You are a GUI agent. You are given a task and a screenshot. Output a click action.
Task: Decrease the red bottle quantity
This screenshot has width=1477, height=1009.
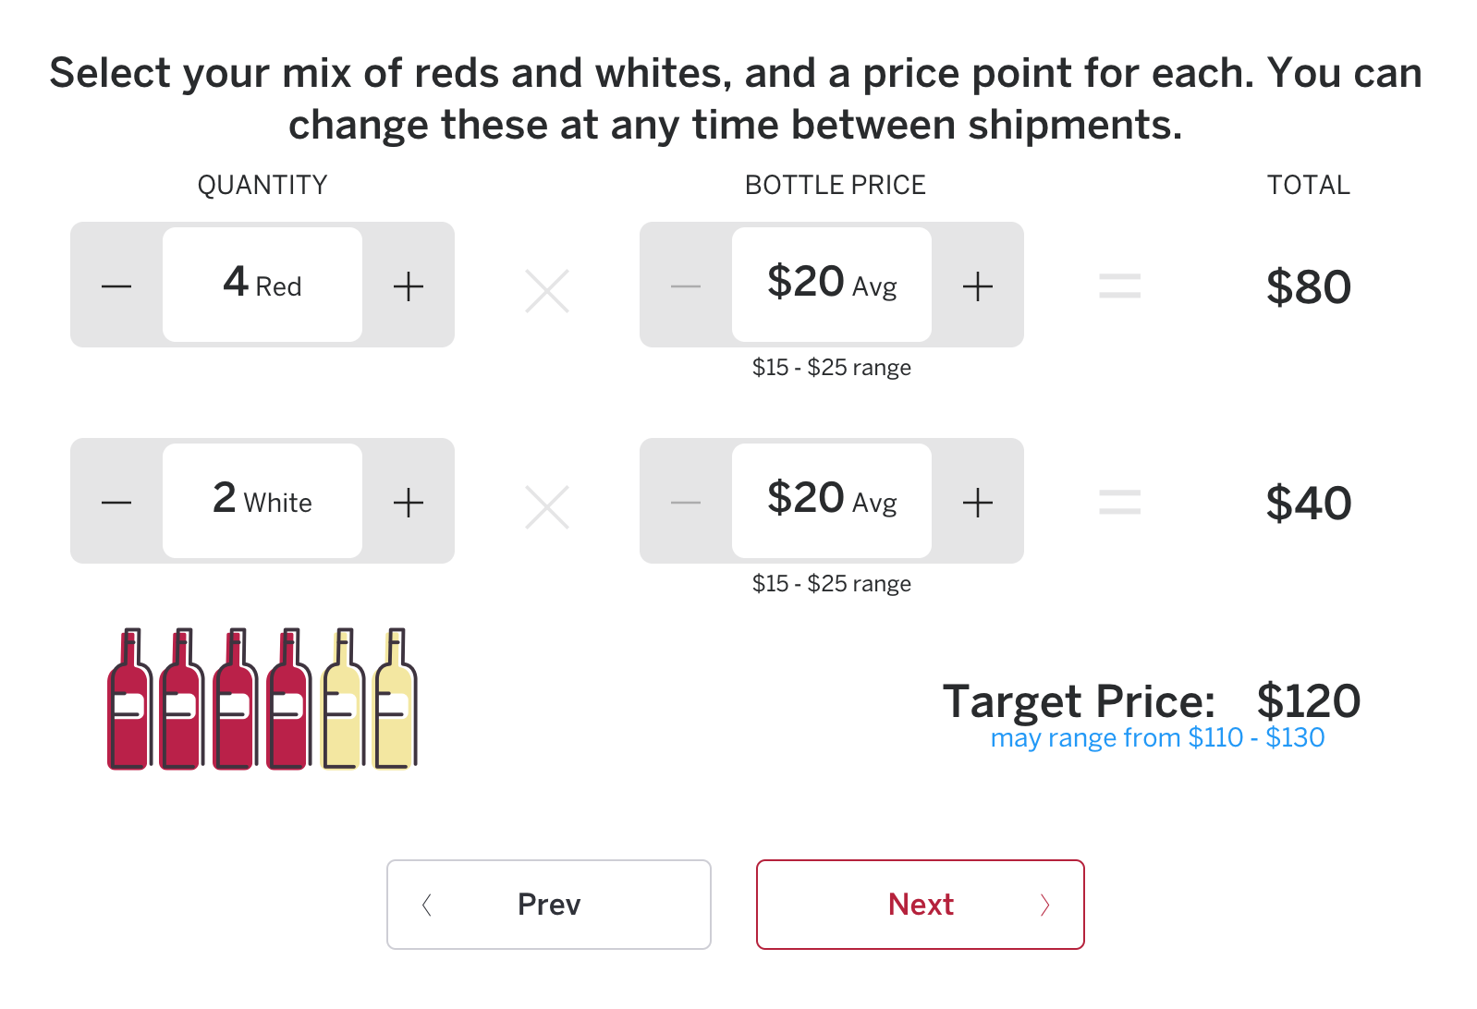pyautogui.click(x=116, y=286)
